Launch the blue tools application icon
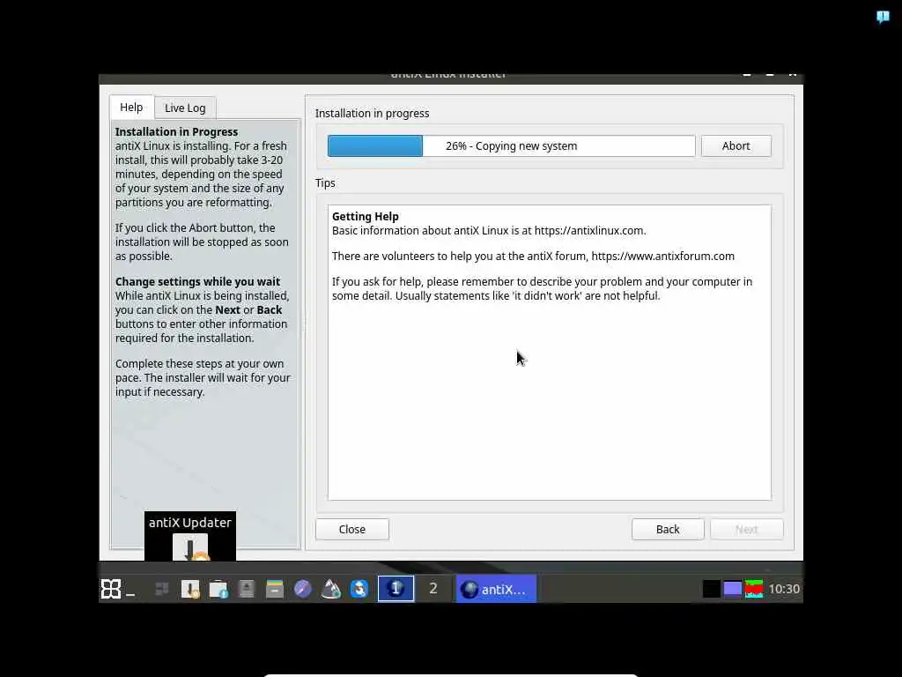Screen dimensions: 902x677 pos(359,588)
